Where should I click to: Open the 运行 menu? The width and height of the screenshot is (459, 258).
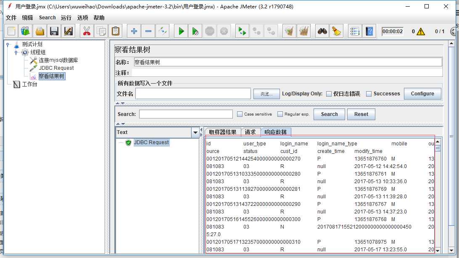point(66,18)
